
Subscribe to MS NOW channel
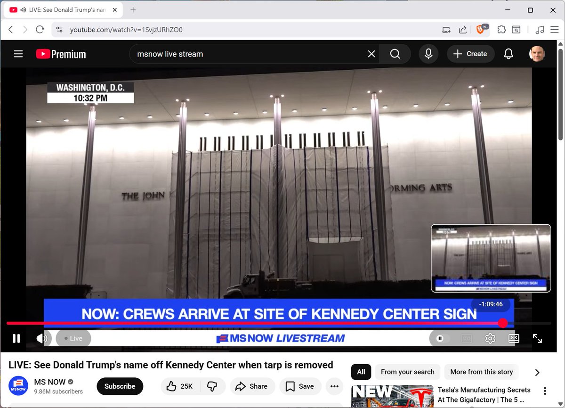click(x=120, y=386)
